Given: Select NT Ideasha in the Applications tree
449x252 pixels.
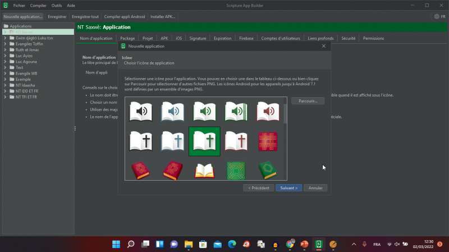Looking at the screenshot, I should 26,85.
